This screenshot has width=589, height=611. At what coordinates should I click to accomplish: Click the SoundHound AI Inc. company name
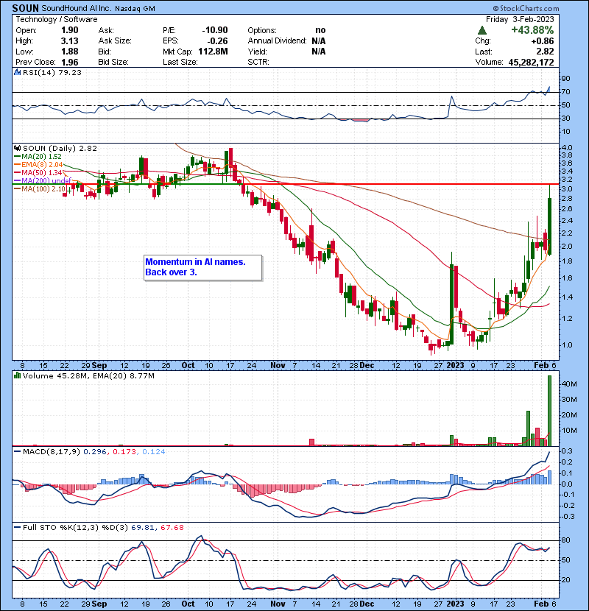pos(77,9)
